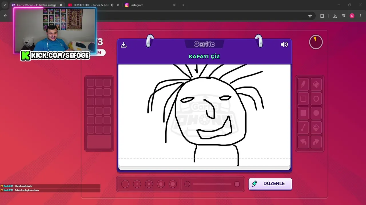
Task: Choose the empty ellipse shape tool
Action: click(x=316, y=99)
